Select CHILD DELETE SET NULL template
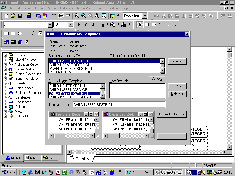Screen dimensions: 235x176 click(75, 86)
